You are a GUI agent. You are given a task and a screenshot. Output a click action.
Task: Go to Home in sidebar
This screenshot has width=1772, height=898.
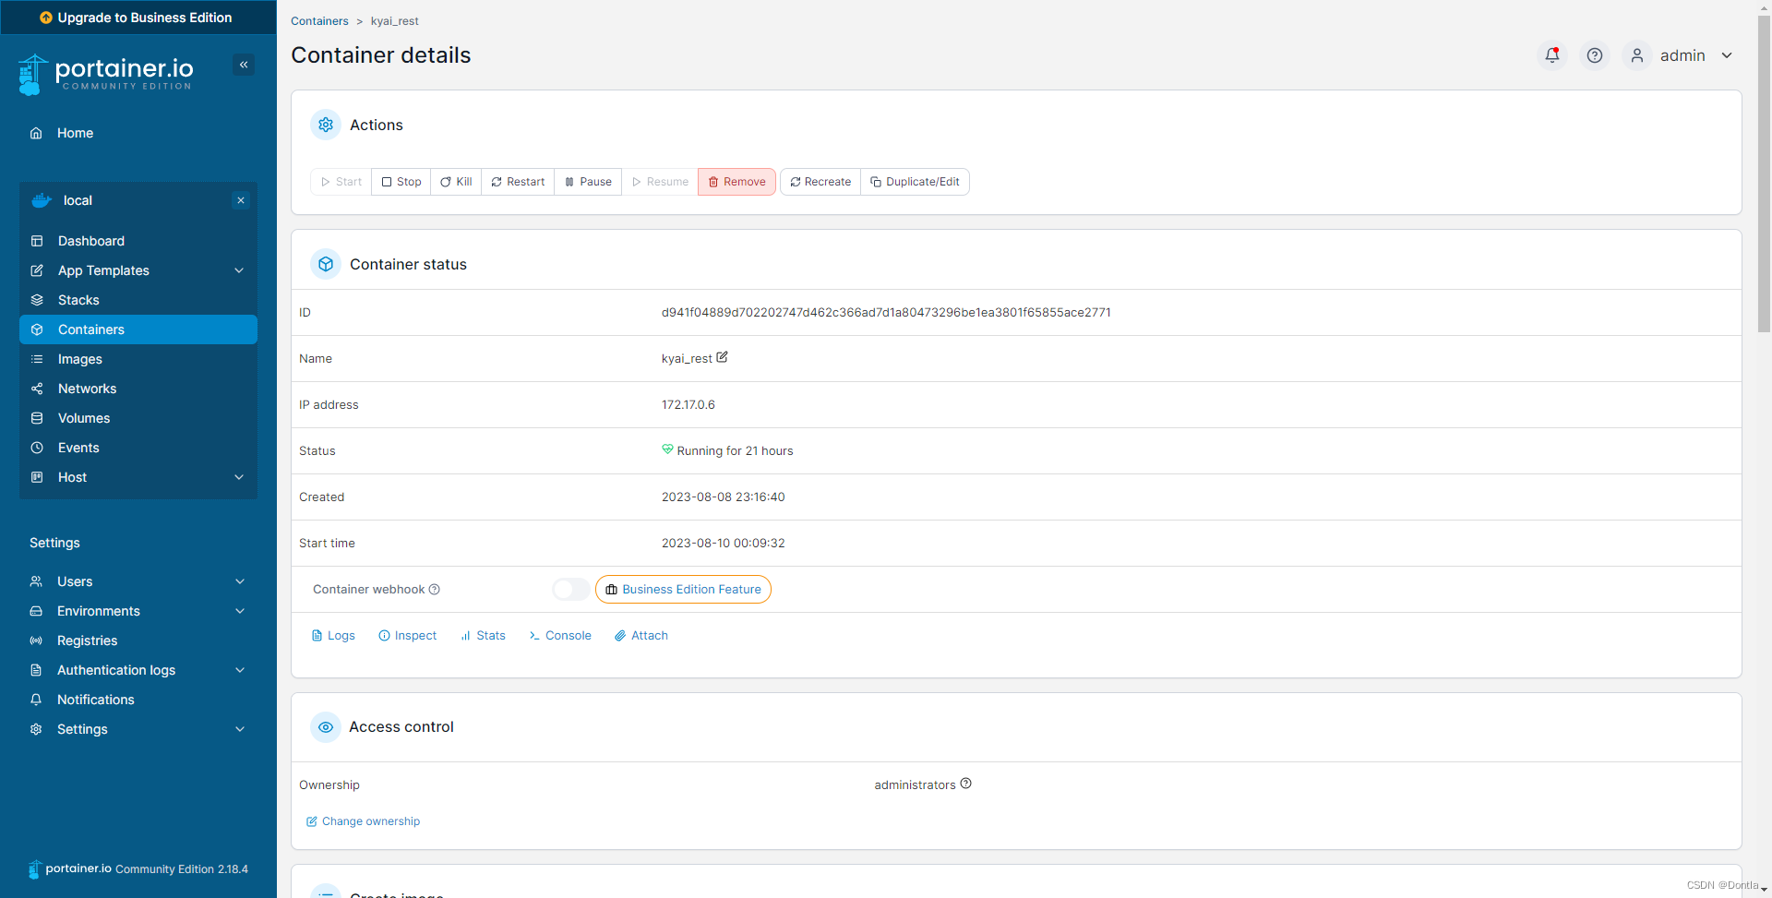(138, 133)
